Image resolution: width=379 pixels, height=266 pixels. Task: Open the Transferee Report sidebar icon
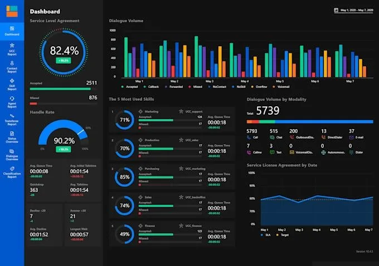[x=12, y=120]
